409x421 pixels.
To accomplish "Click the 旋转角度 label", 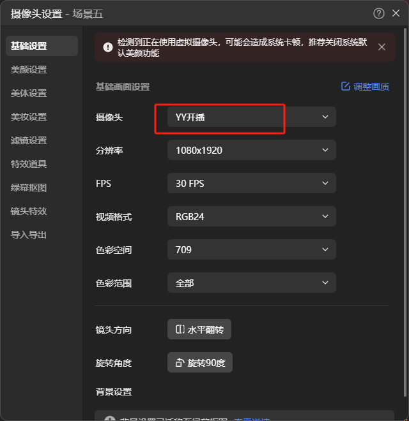I will click(x=114, y=363).
